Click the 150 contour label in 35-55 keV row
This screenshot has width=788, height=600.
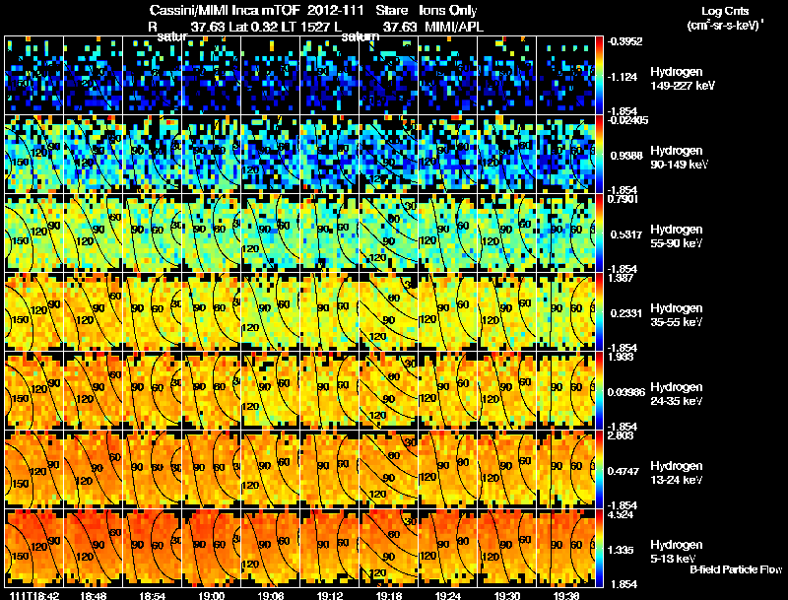click(20, 320)
